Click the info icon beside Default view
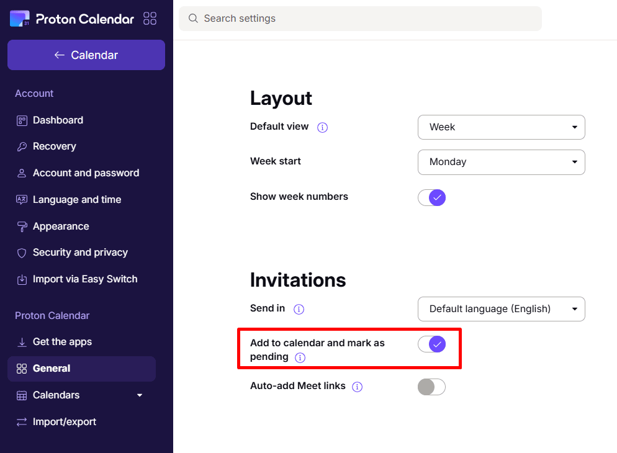617x453 pixels. click(x=322, y=127)
